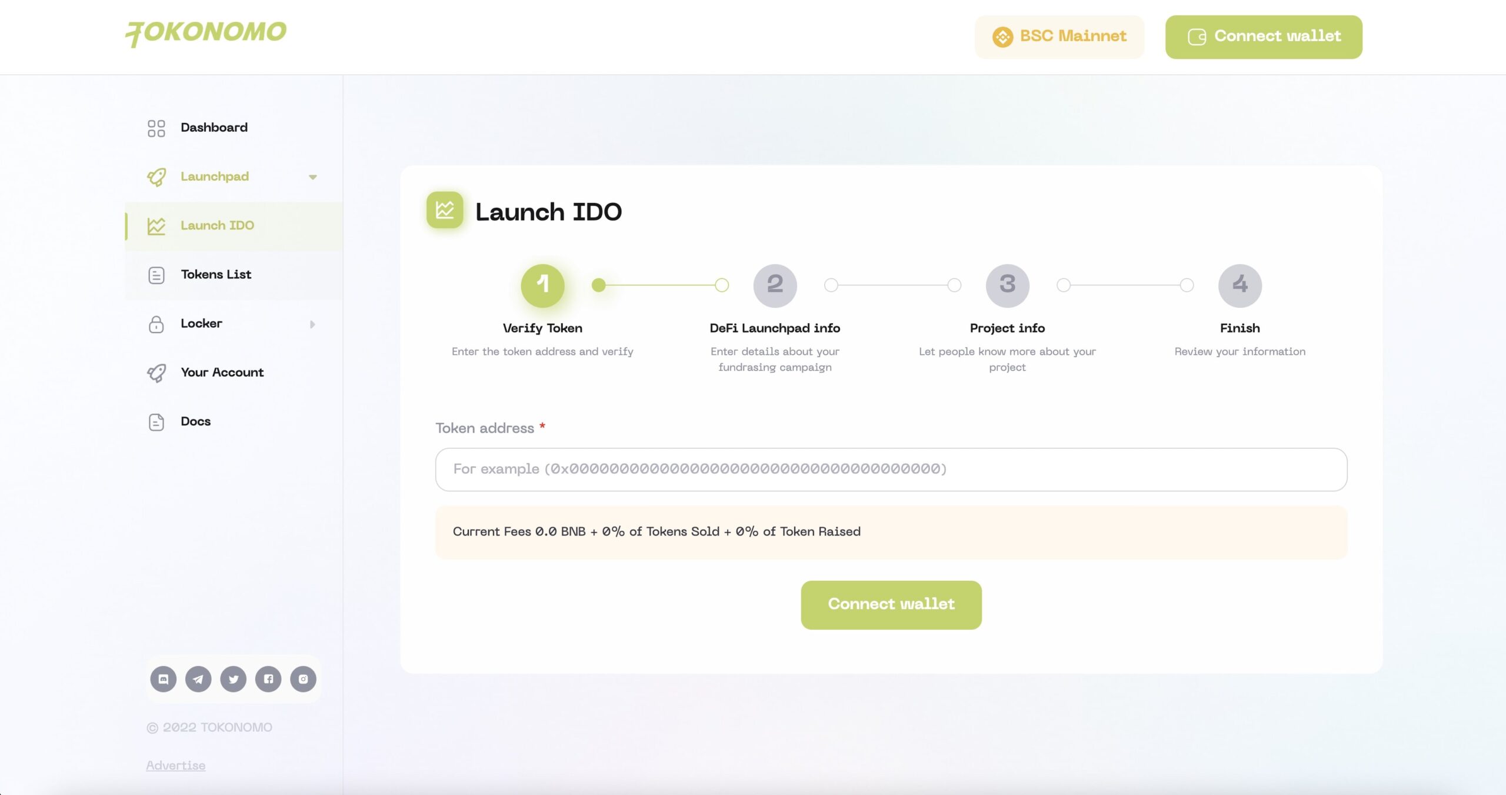Select step 3 Project info circle
The image size is (1506, 795).
click(1007, 285)
